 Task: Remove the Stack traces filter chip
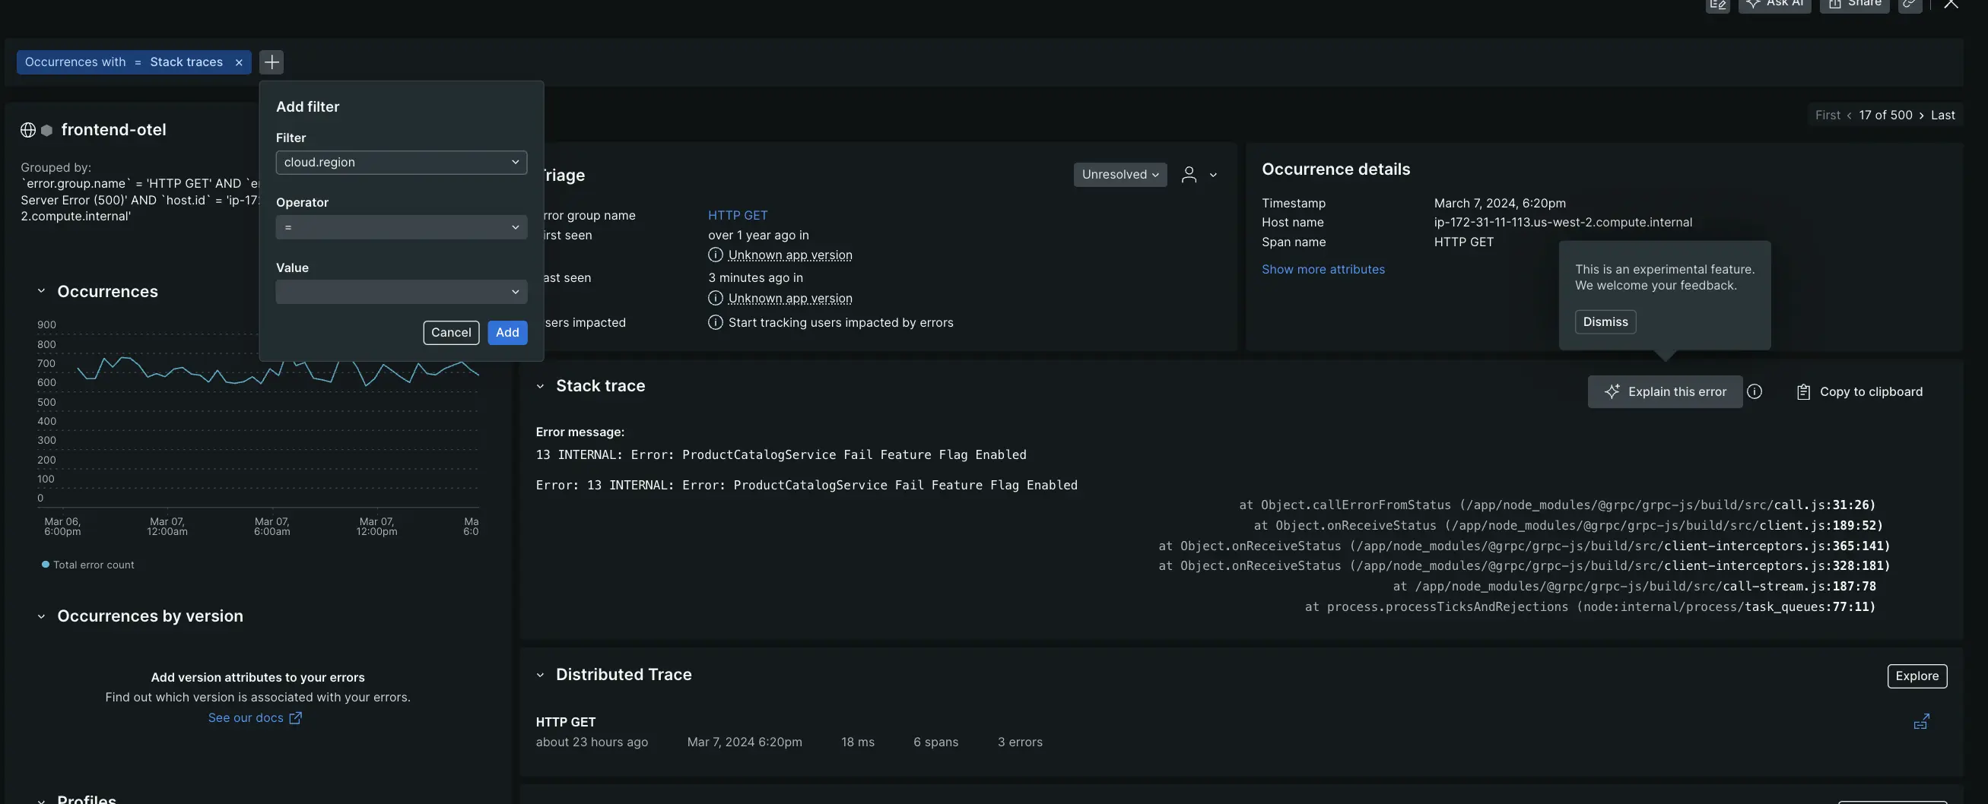239,62
